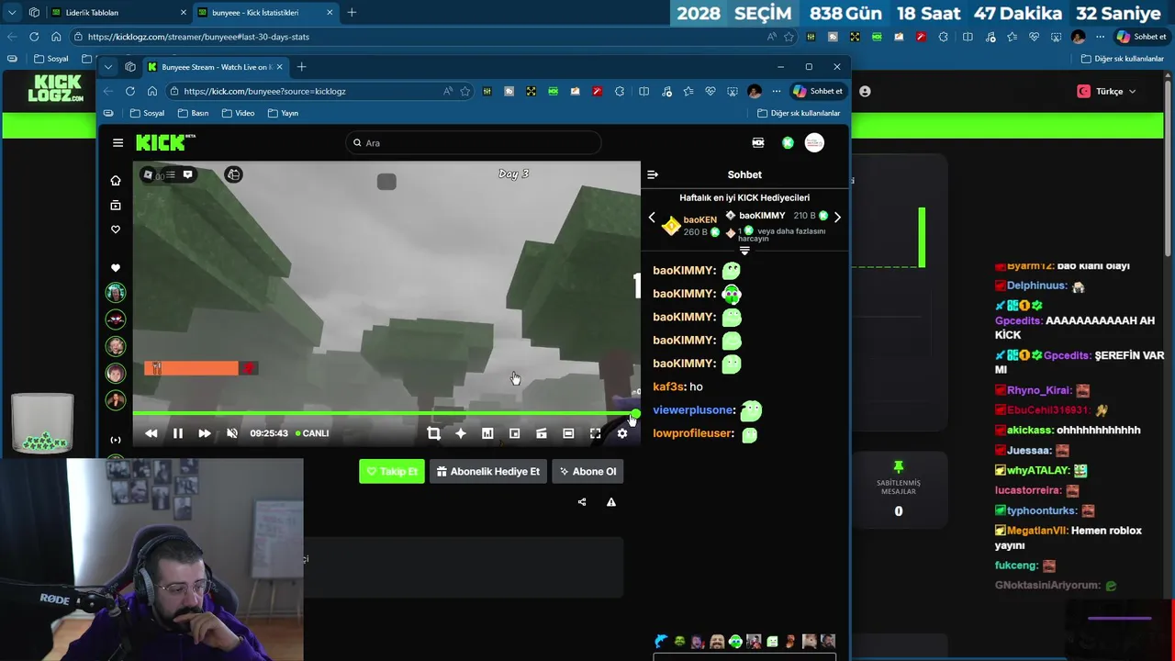The image size is (1175, 661).
Task: Open the Türkçe language dropdown on Kicklogz
Action: coord(1106,91)
